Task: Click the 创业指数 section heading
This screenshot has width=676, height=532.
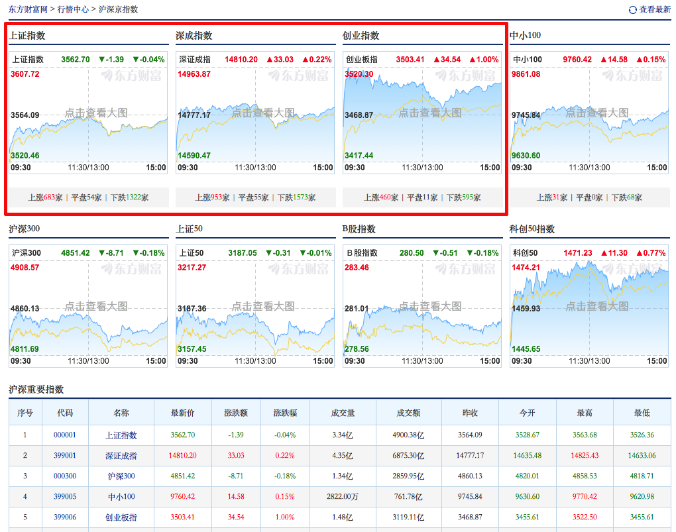Action: click(361, 35)
